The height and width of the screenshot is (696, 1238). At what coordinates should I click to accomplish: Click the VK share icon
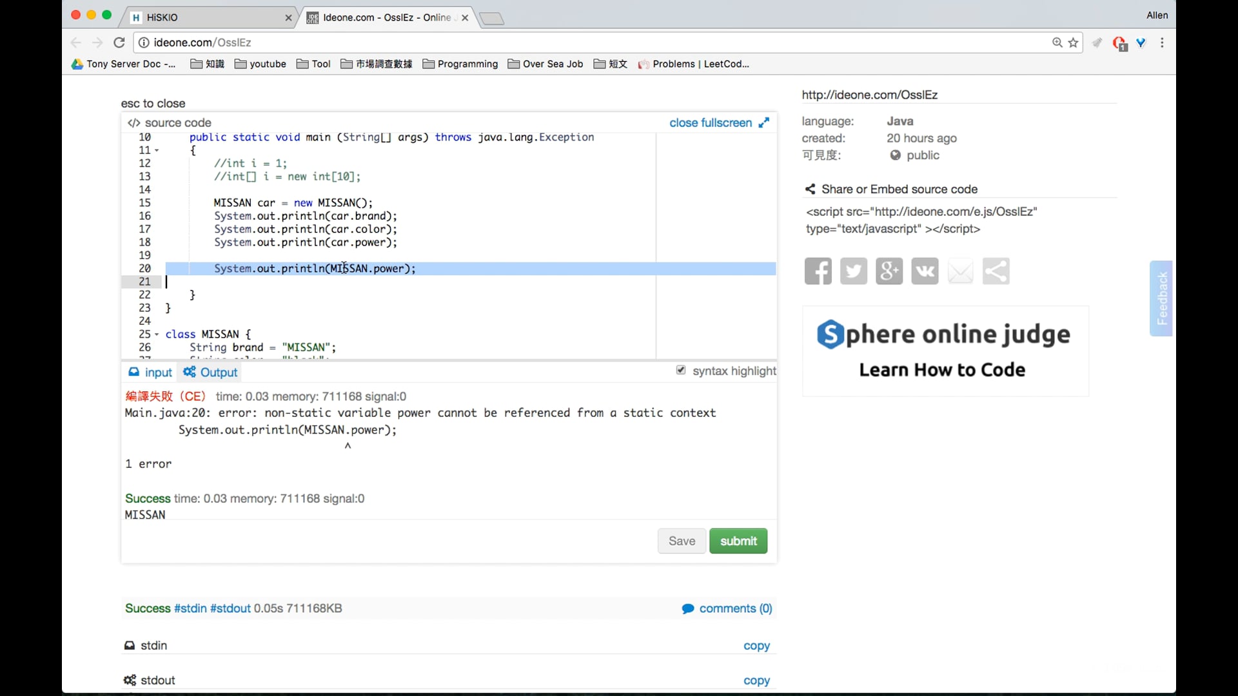(925, 271)
